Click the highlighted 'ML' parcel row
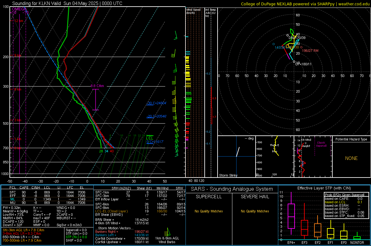The height and width of the screenshot is (246, 371). coord(47,199)
